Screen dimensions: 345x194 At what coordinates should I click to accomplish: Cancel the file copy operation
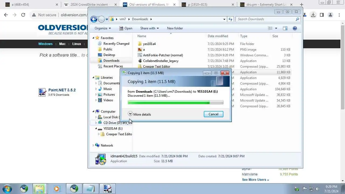click(213, 114)
